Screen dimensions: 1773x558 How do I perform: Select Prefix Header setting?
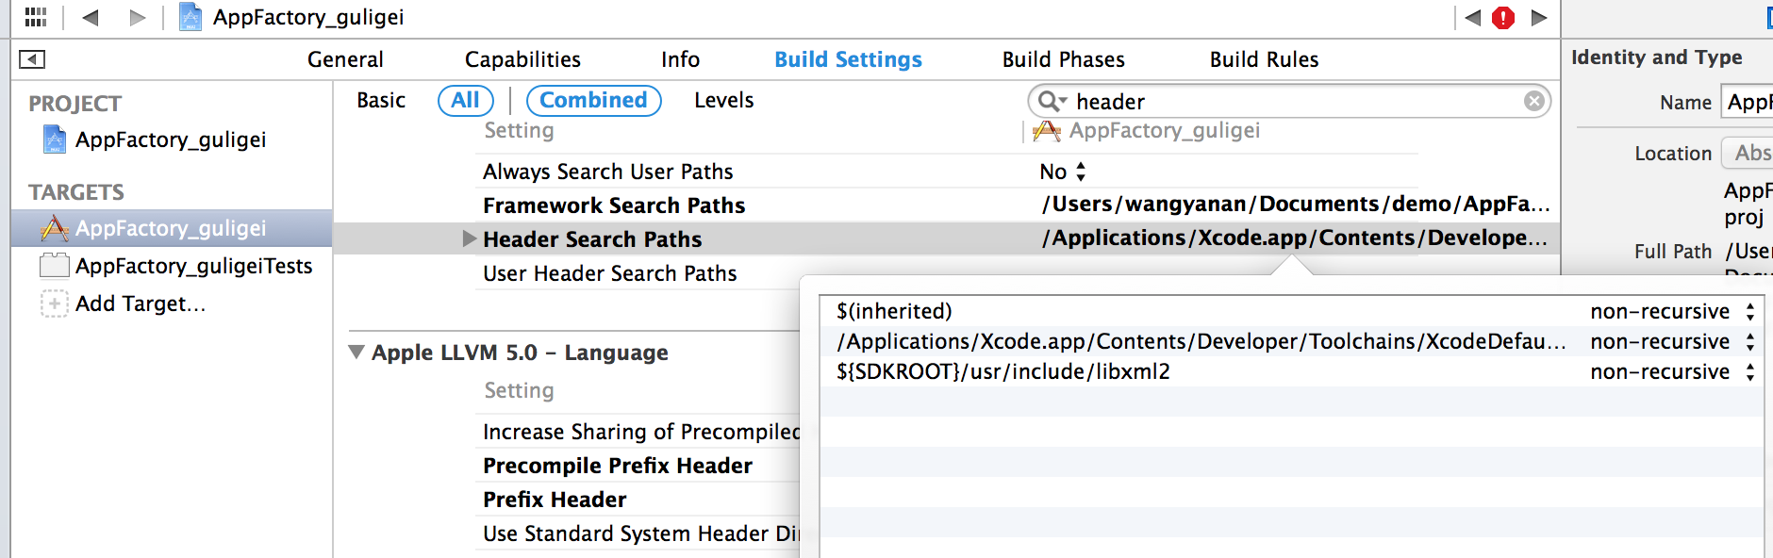555,500
